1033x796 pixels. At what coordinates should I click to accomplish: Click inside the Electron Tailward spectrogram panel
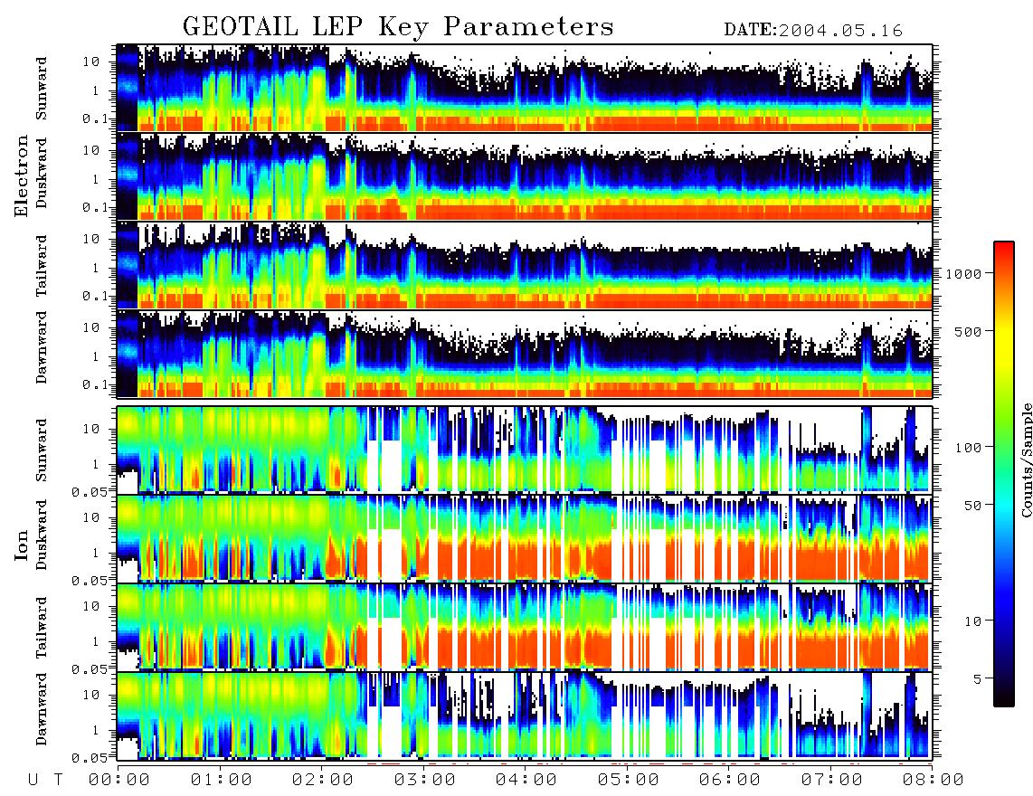[x=525, y=265]
